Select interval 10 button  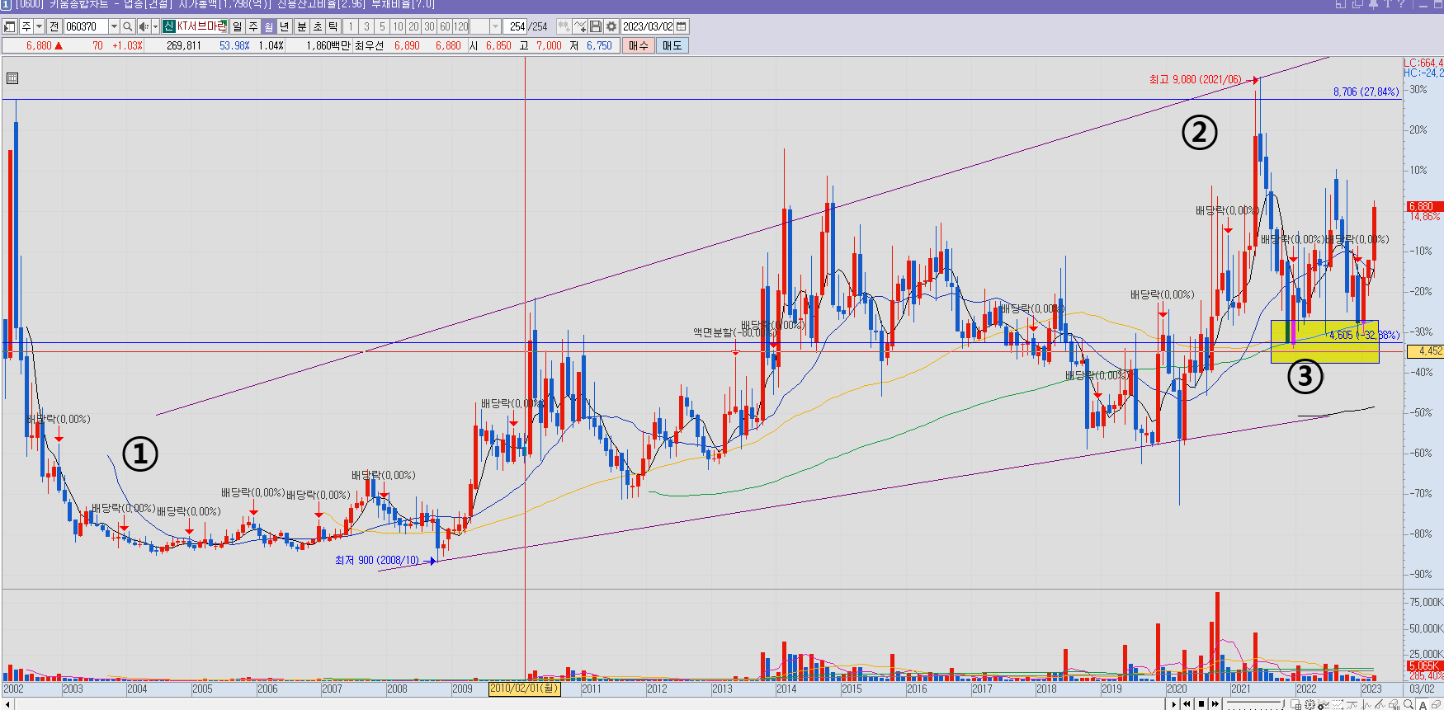[398, 26]
